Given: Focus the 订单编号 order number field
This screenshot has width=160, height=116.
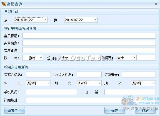Looking at the screenshot, I should (139, 75).
